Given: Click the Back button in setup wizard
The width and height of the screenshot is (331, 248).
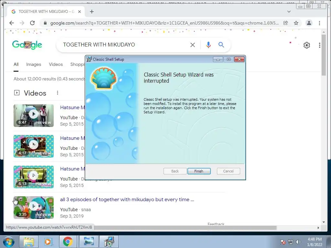Looking at the screenshot, I should [x=175, y=171].
